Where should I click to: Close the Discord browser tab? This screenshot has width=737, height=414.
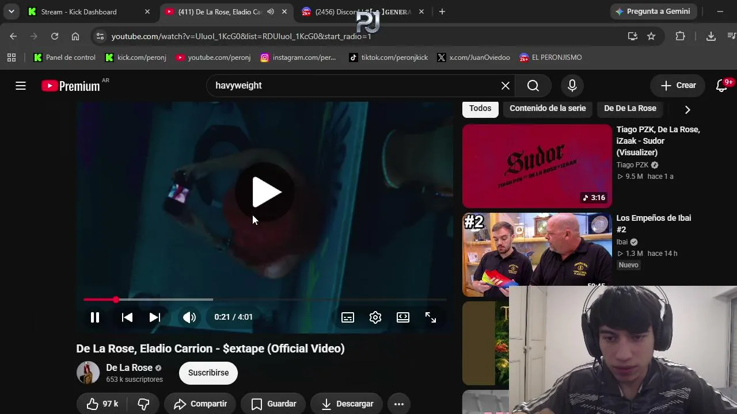[x=421, y=11]
